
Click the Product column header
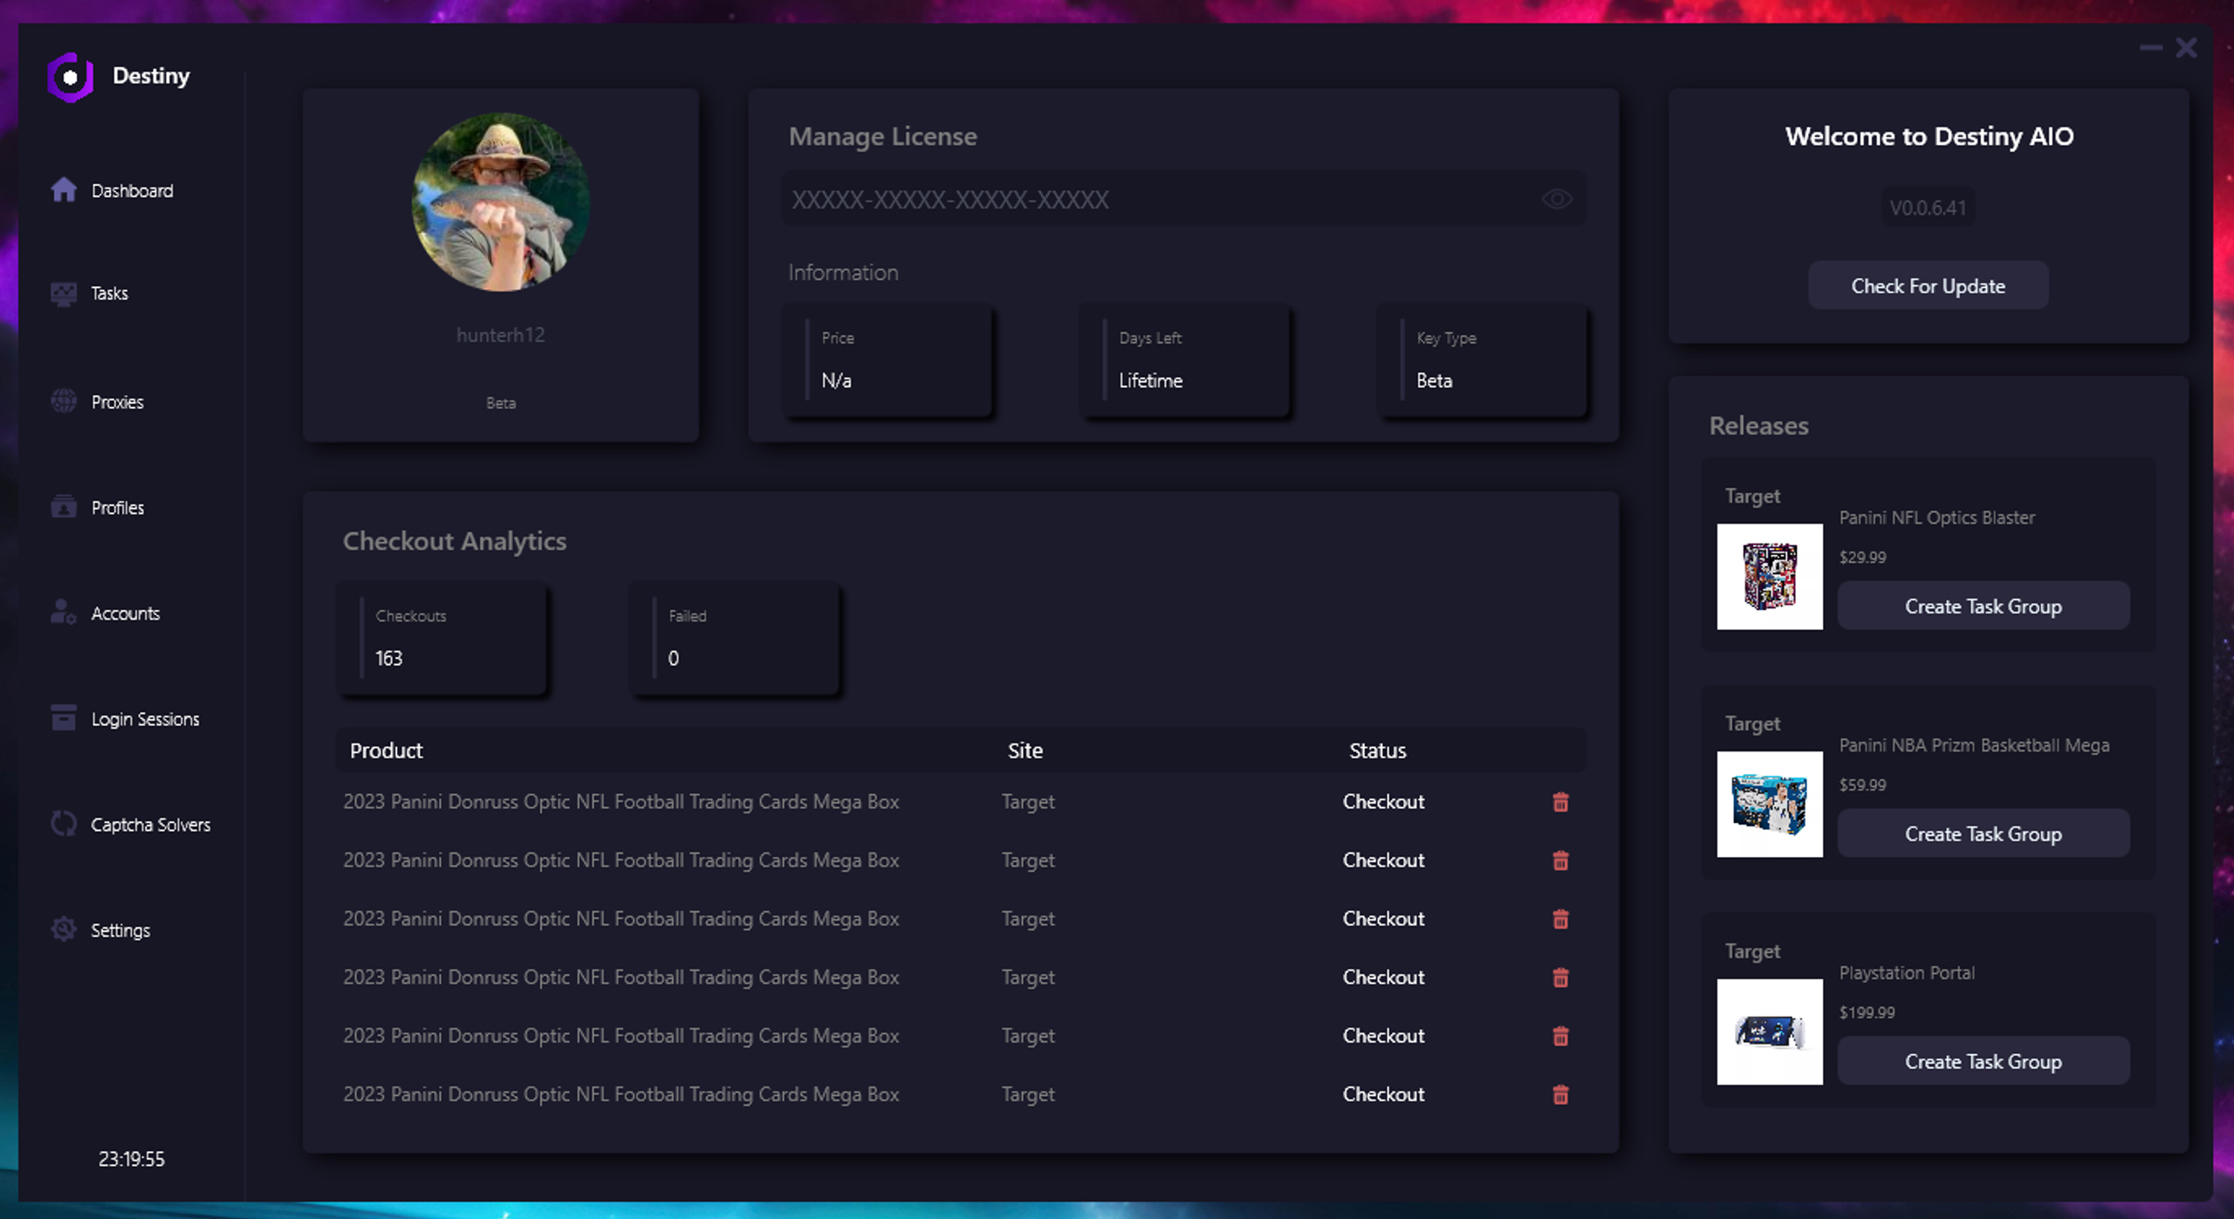386,750
